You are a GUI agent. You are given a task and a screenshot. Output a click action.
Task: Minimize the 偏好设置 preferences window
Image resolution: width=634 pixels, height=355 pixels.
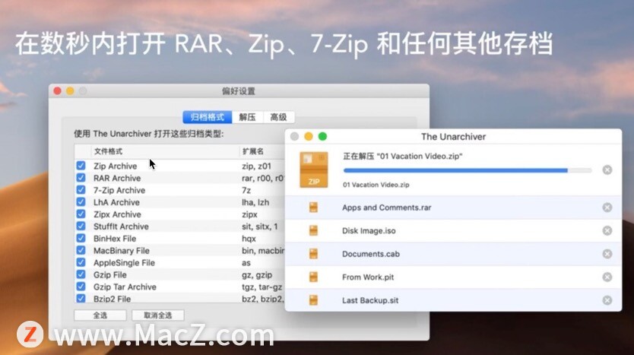[70, 91]
